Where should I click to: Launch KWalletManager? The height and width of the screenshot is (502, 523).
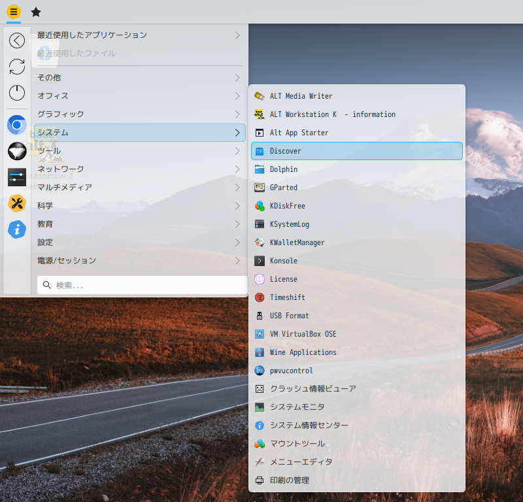coord(357,243)
